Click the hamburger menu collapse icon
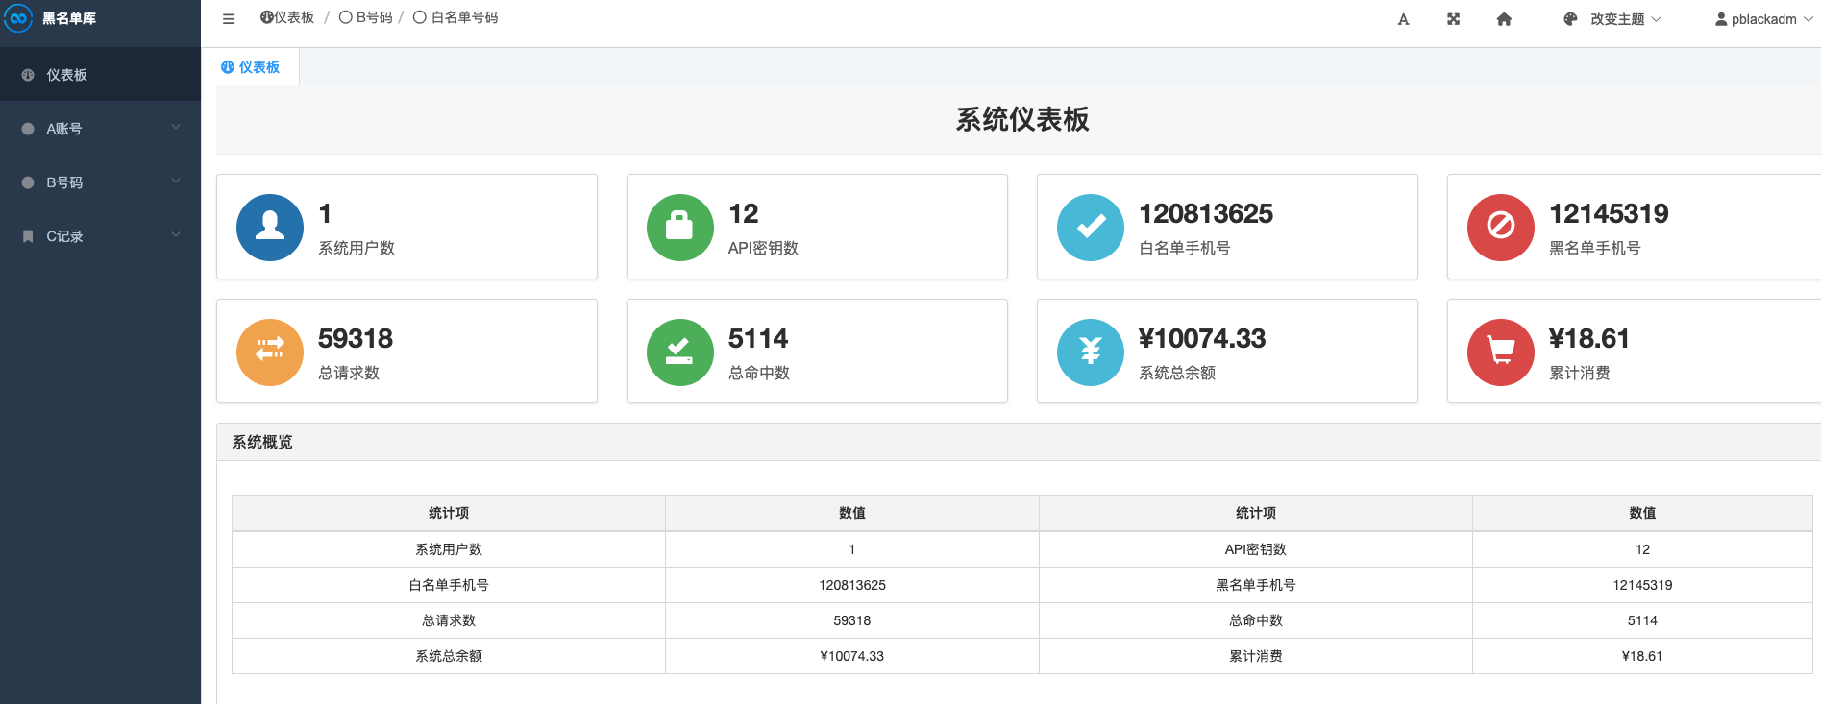The height and width of the screenshot is (704, 1821). coord(229,19)
